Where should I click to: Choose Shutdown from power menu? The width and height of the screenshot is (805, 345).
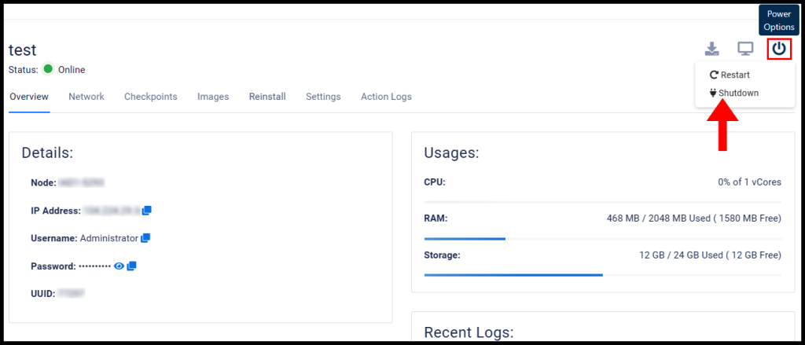pos(734,93)
